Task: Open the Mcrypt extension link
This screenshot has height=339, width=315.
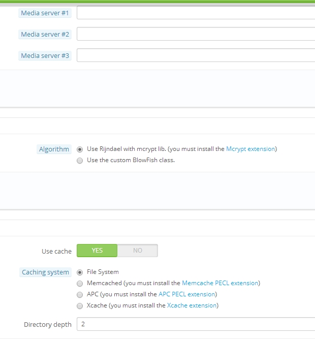Action: [x=250, y=149]
